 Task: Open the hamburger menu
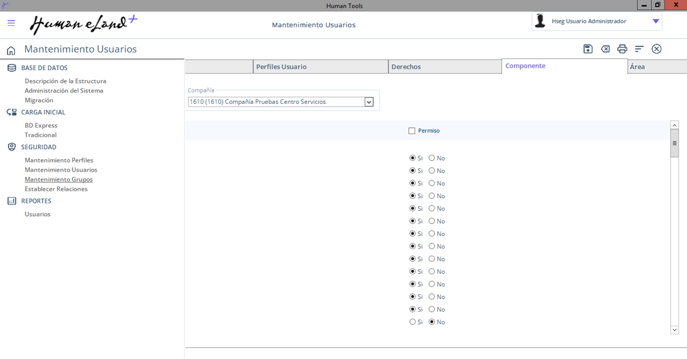click(11, 23)
